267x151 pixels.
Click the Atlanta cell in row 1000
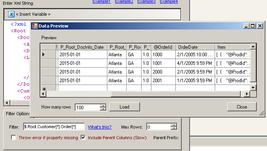point(117,55)
